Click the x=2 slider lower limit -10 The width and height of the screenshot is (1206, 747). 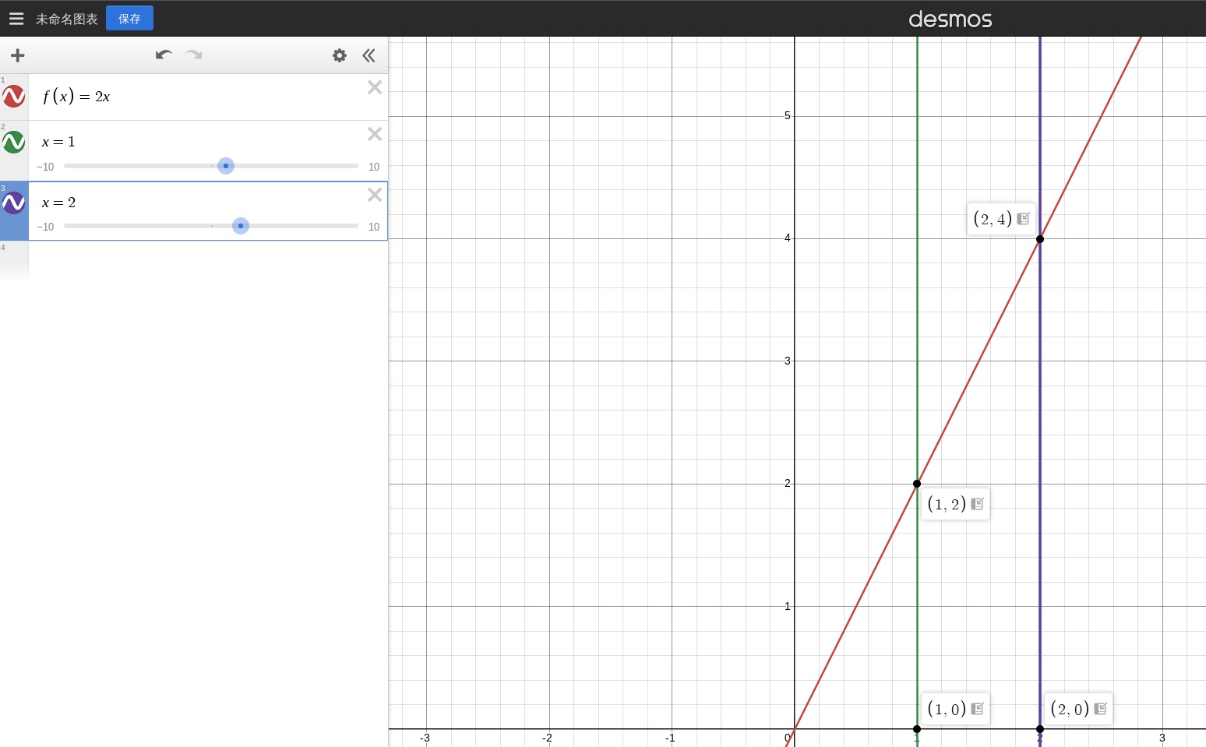click(45, 227)
